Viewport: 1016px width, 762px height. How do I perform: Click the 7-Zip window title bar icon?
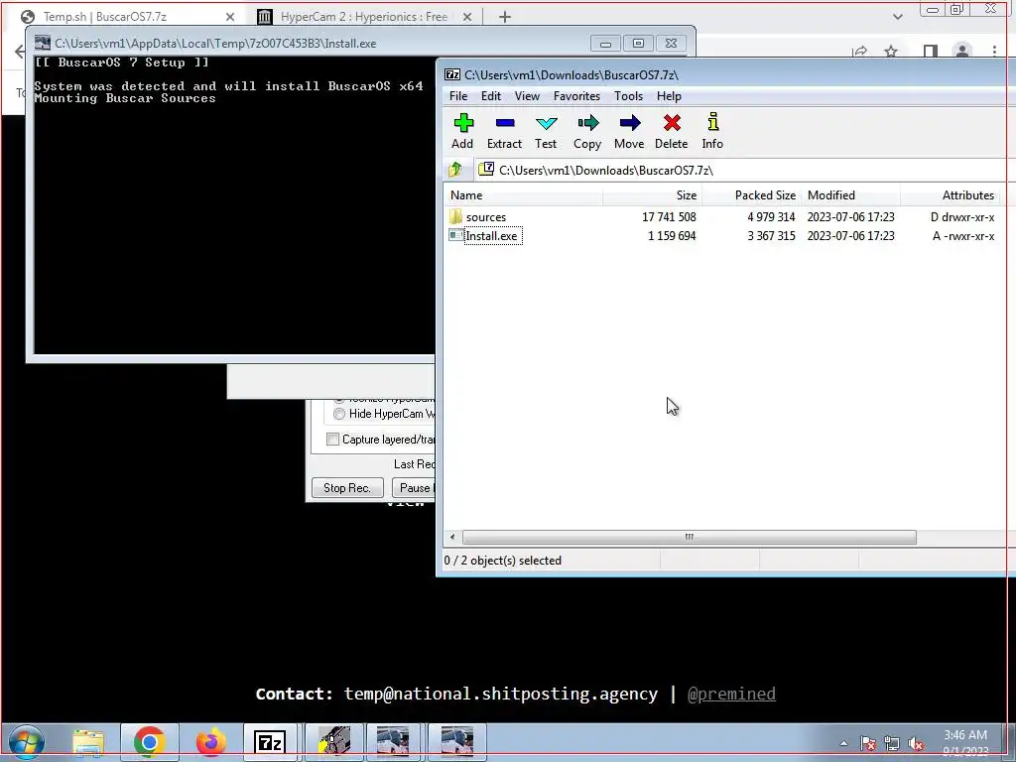tap(452, 74)
